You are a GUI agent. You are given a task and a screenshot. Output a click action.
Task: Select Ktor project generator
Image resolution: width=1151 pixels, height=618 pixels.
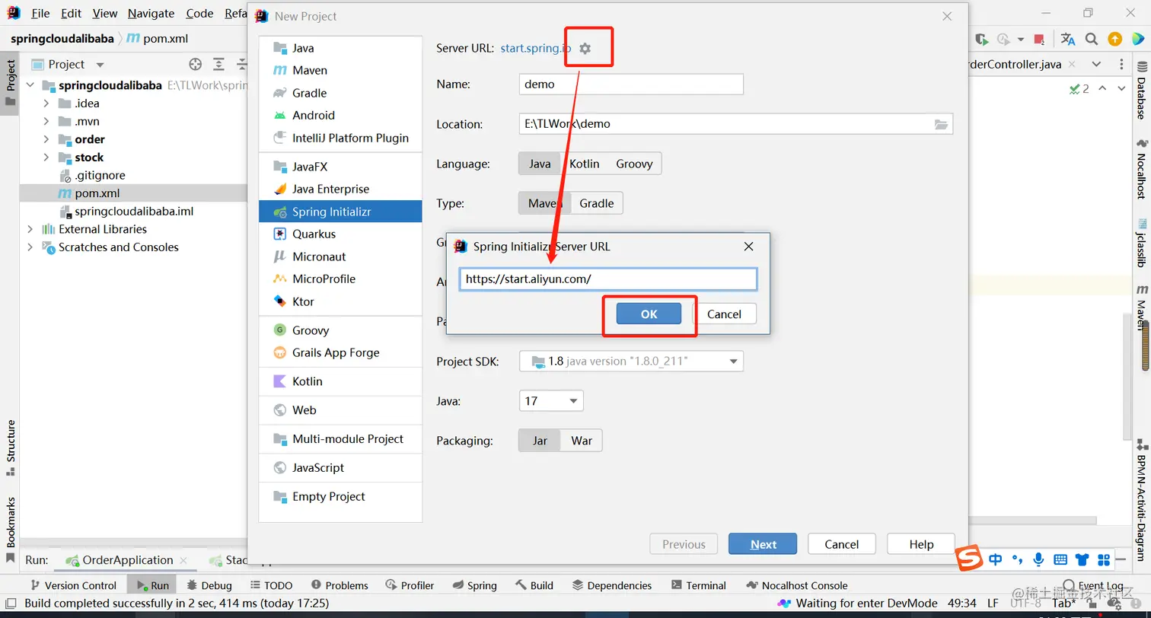(340, 301)
